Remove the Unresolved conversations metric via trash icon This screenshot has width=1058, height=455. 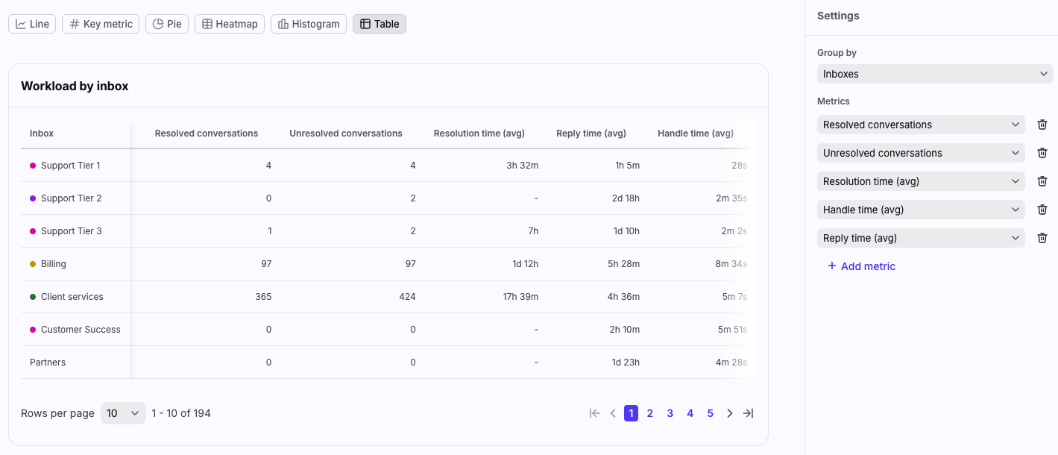(1042, 153)
